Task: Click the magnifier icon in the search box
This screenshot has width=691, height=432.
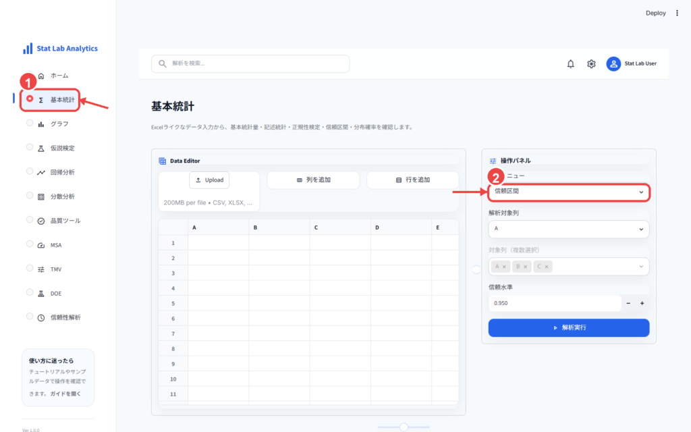Action: click(x=163, y=63)
